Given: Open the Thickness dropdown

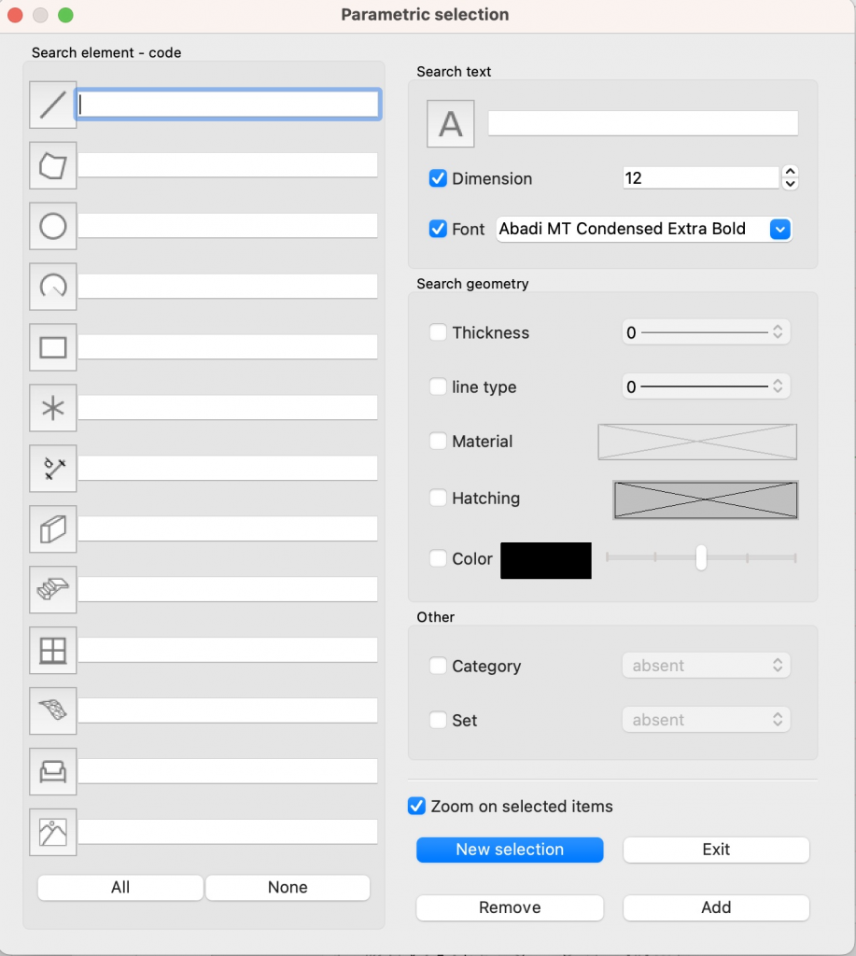Looking at the screenshot, I should point(706,332).
